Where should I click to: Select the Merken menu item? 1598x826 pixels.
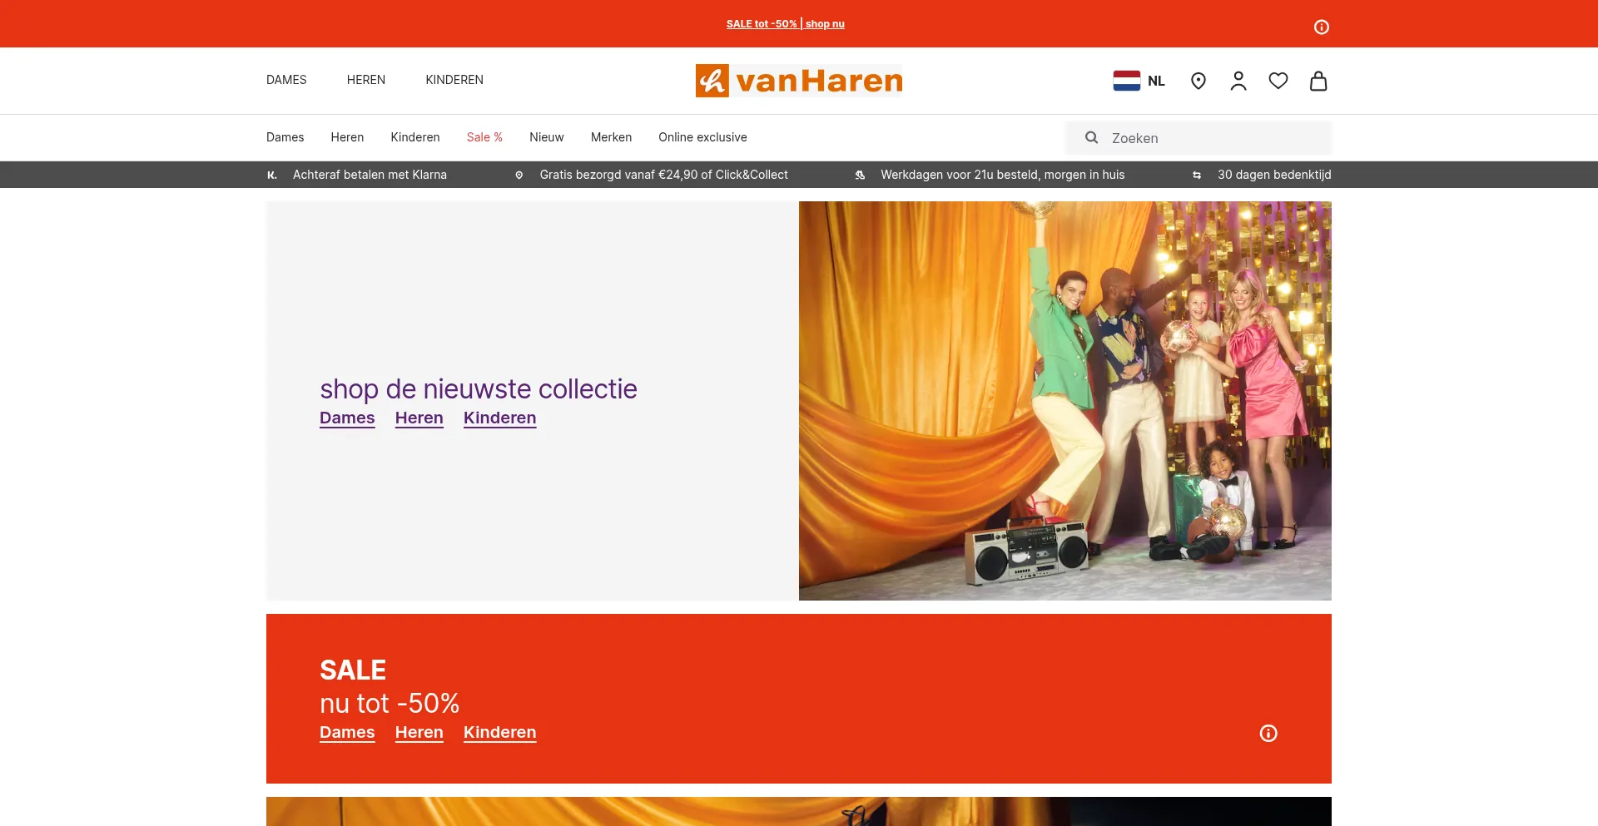611,137
